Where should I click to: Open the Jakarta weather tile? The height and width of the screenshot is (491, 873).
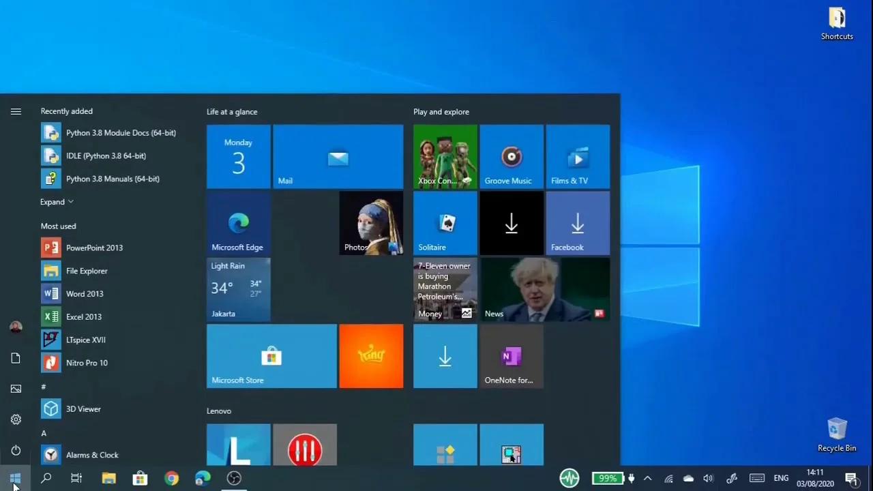pos(238,290)
